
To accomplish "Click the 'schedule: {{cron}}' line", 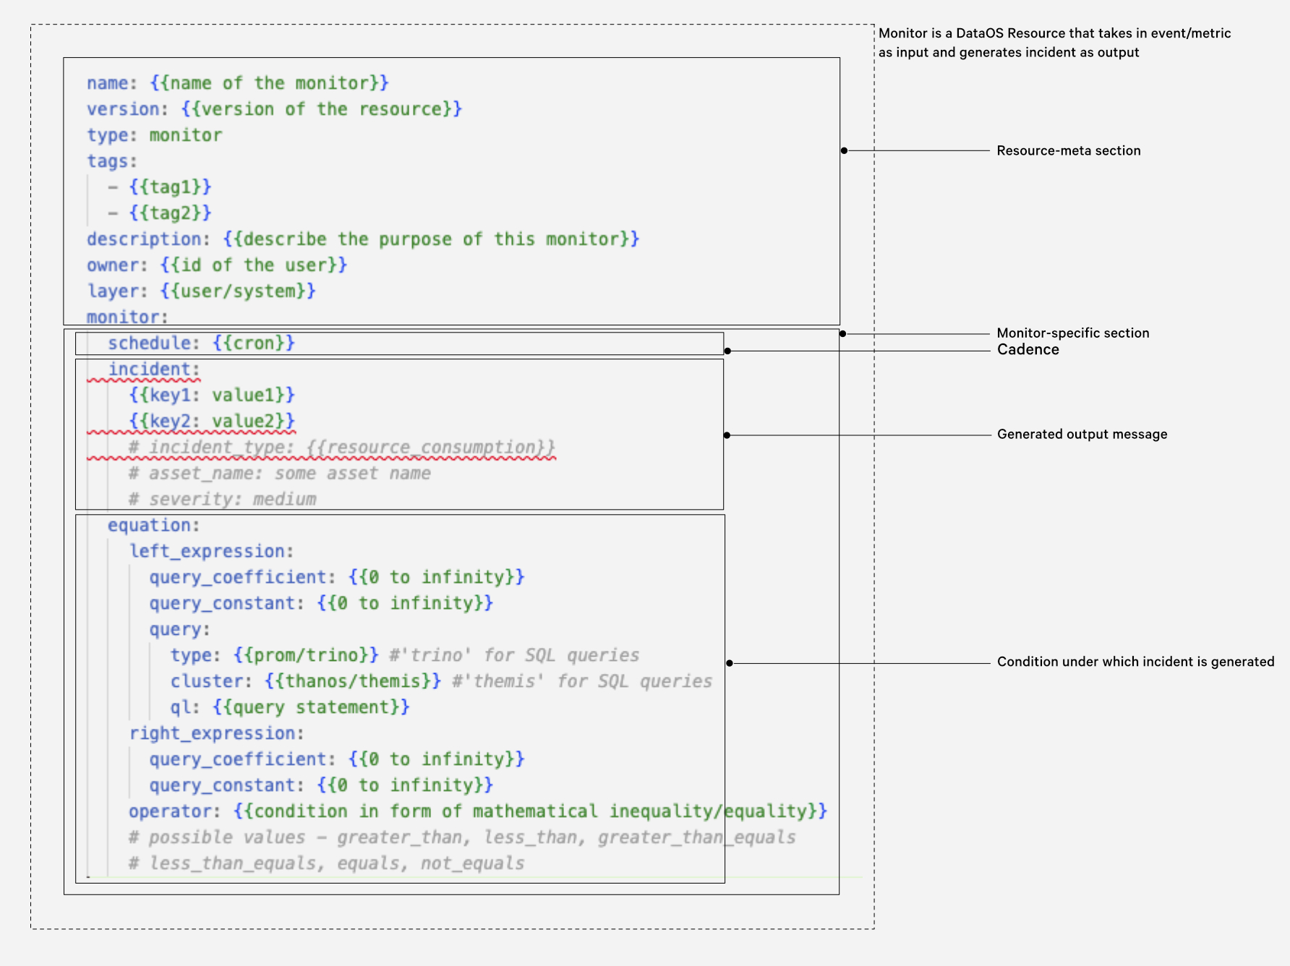I will coord(201,343).
